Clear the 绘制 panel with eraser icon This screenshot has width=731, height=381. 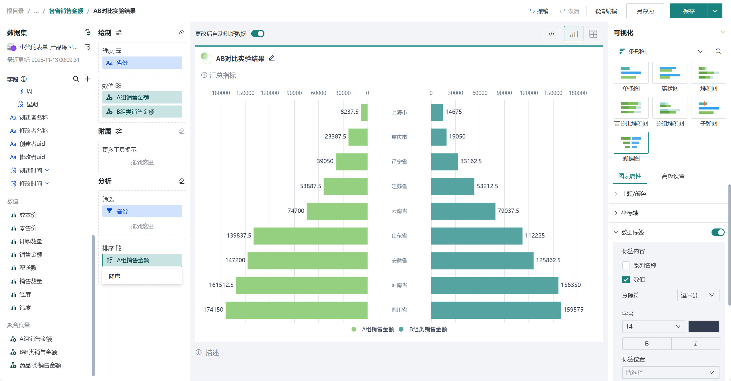[181, 32]
